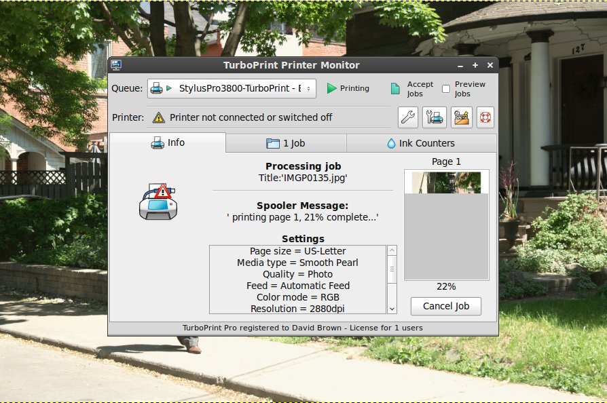Minimize the Printer Monitor window
Screen dimensions: 607x403
pyautogui.click(x=461, y=65)
